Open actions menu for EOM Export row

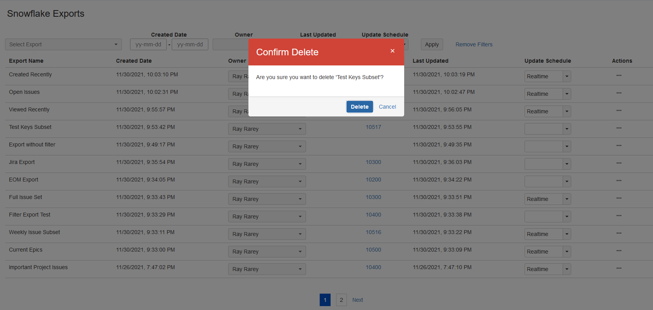619,181
